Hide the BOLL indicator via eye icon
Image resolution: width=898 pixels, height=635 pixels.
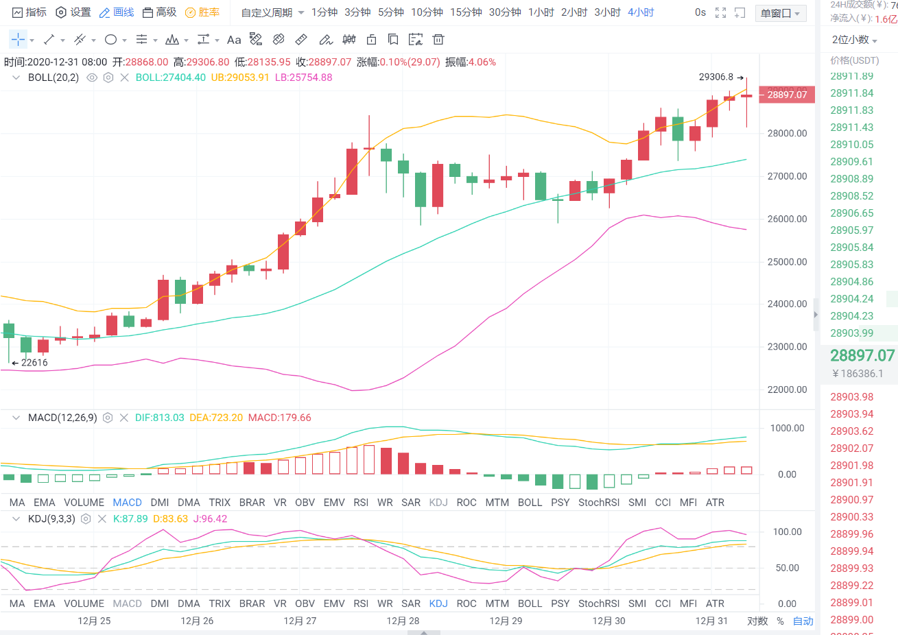(x=91, y=77)
